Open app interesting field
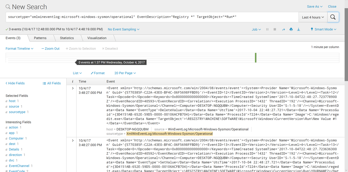This screenshot has height=172, width=348. click(12, 133)
